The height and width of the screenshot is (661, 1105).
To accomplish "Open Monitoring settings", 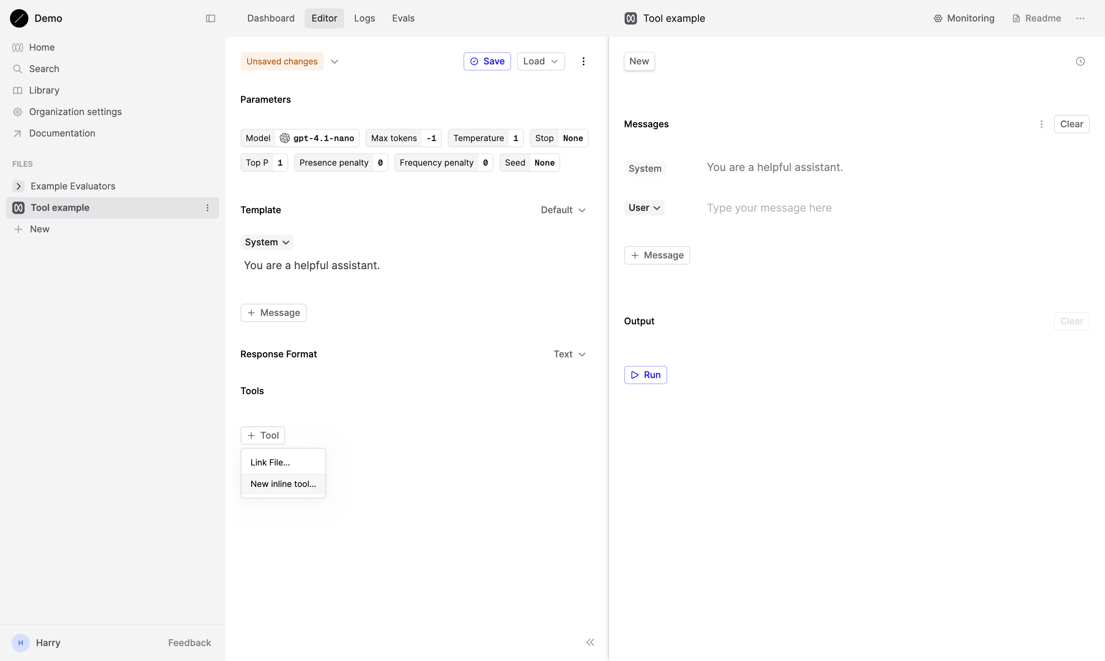I will click(x=964, y=18).
